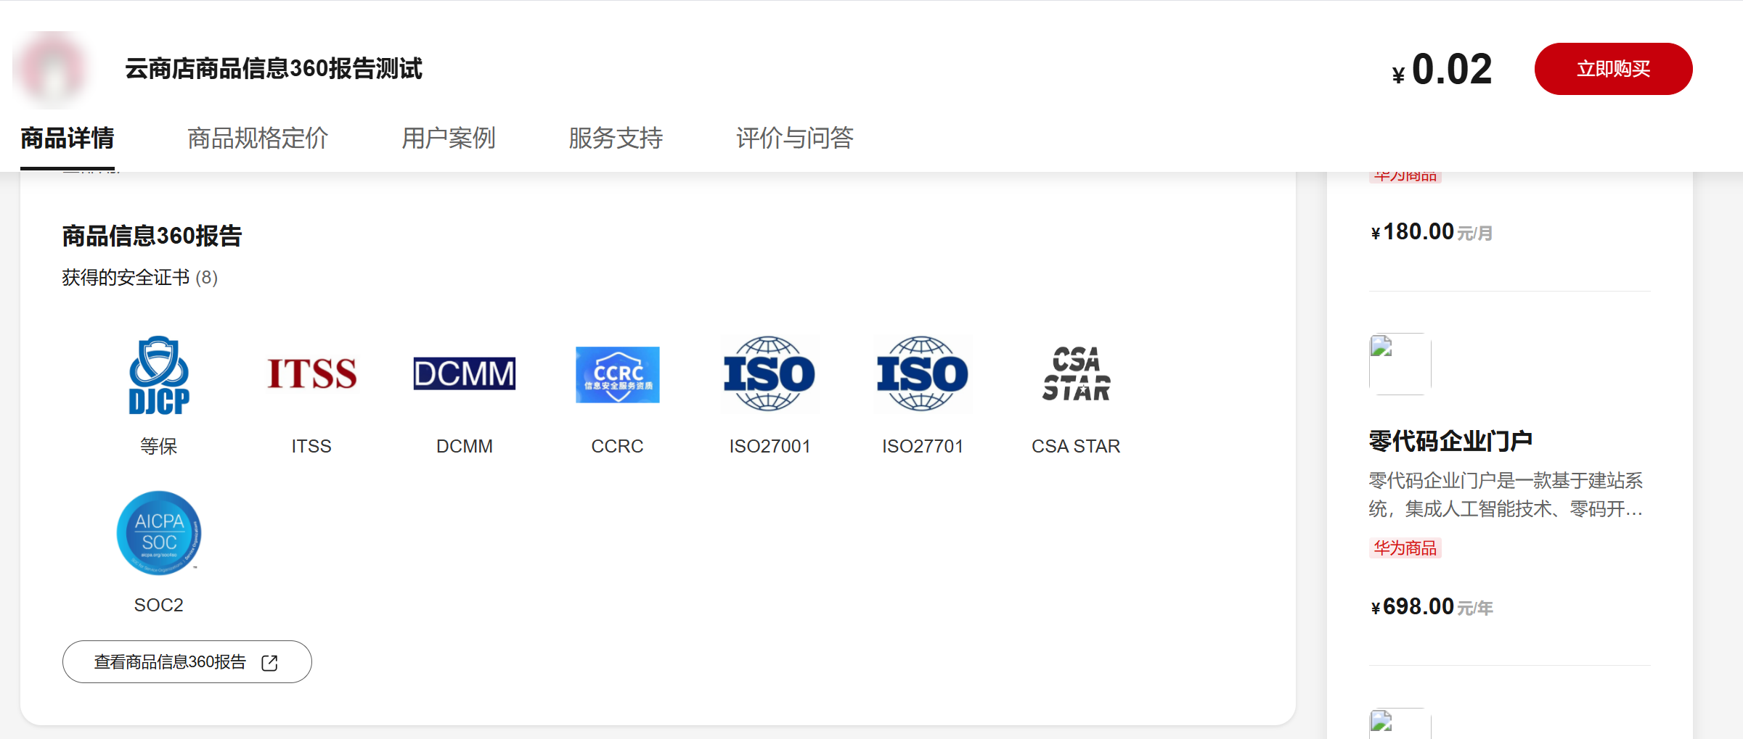Click the AICPA SOC2 certificate badge
The height and width of the screenshot is (739, 1743).
point(159,533)
